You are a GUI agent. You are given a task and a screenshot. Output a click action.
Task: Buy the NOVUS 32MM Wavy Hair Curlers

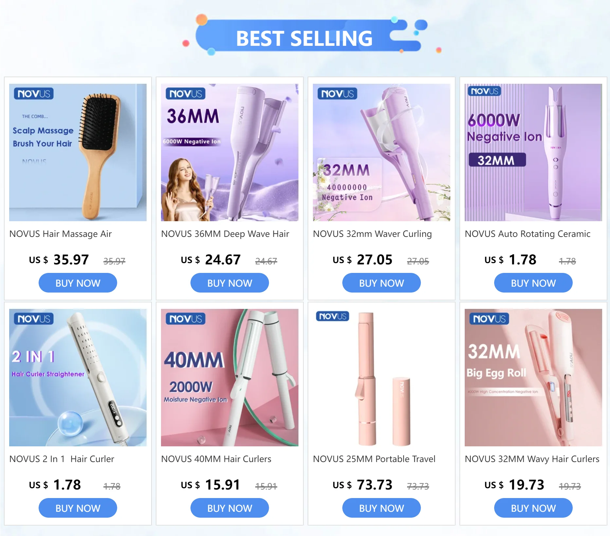coord(533,508)
